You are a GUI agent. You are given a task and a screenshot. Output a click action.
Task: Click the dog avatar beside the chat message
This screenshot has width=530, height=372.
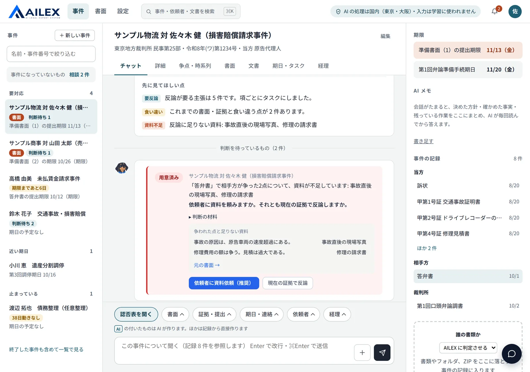(x=122, y=168)
